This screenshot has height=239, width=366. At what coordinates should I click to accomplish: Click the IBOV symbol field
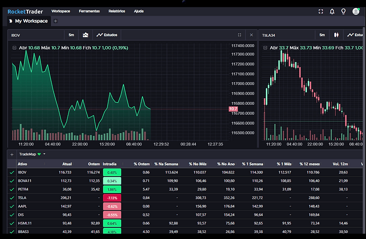(x=36, y=35)
